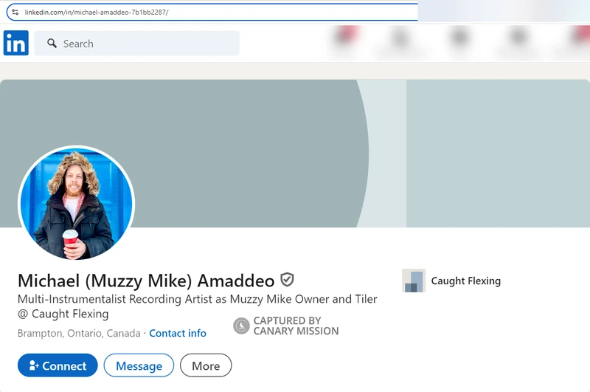
Task: Open site information icon in address bar
Action: point(15,12)
